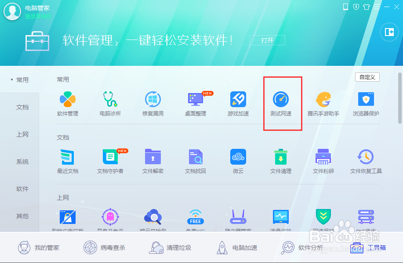Open the shopping ad blocker icon
Image resolution: width=403 pixels, height=263 pixels.
68,217
